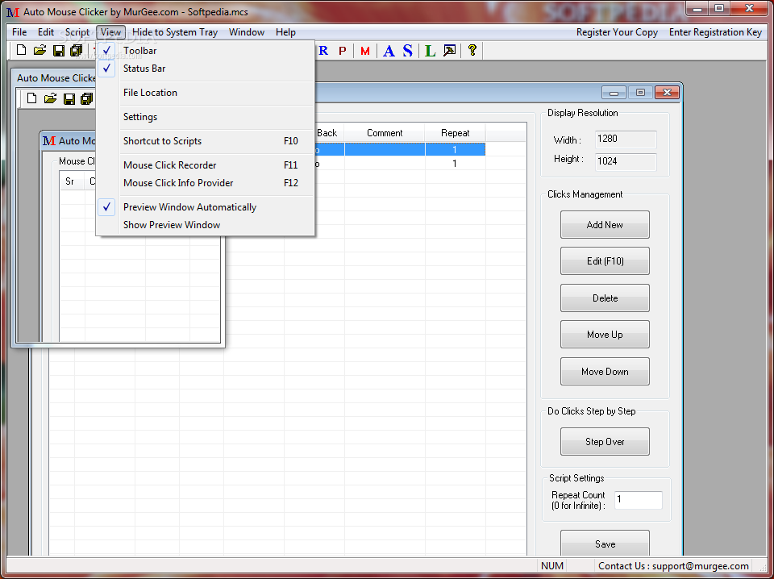Uncheck Toolbar in the View menu
774x579 pixels.
[205, 50]
